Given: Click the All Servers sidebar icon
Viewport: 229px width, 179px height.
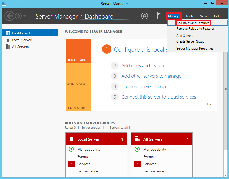Looking at the screenshot, I should 8,46.
